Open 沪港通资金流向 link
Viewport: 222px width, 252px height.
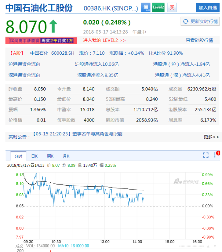click(x=24, y=64)
